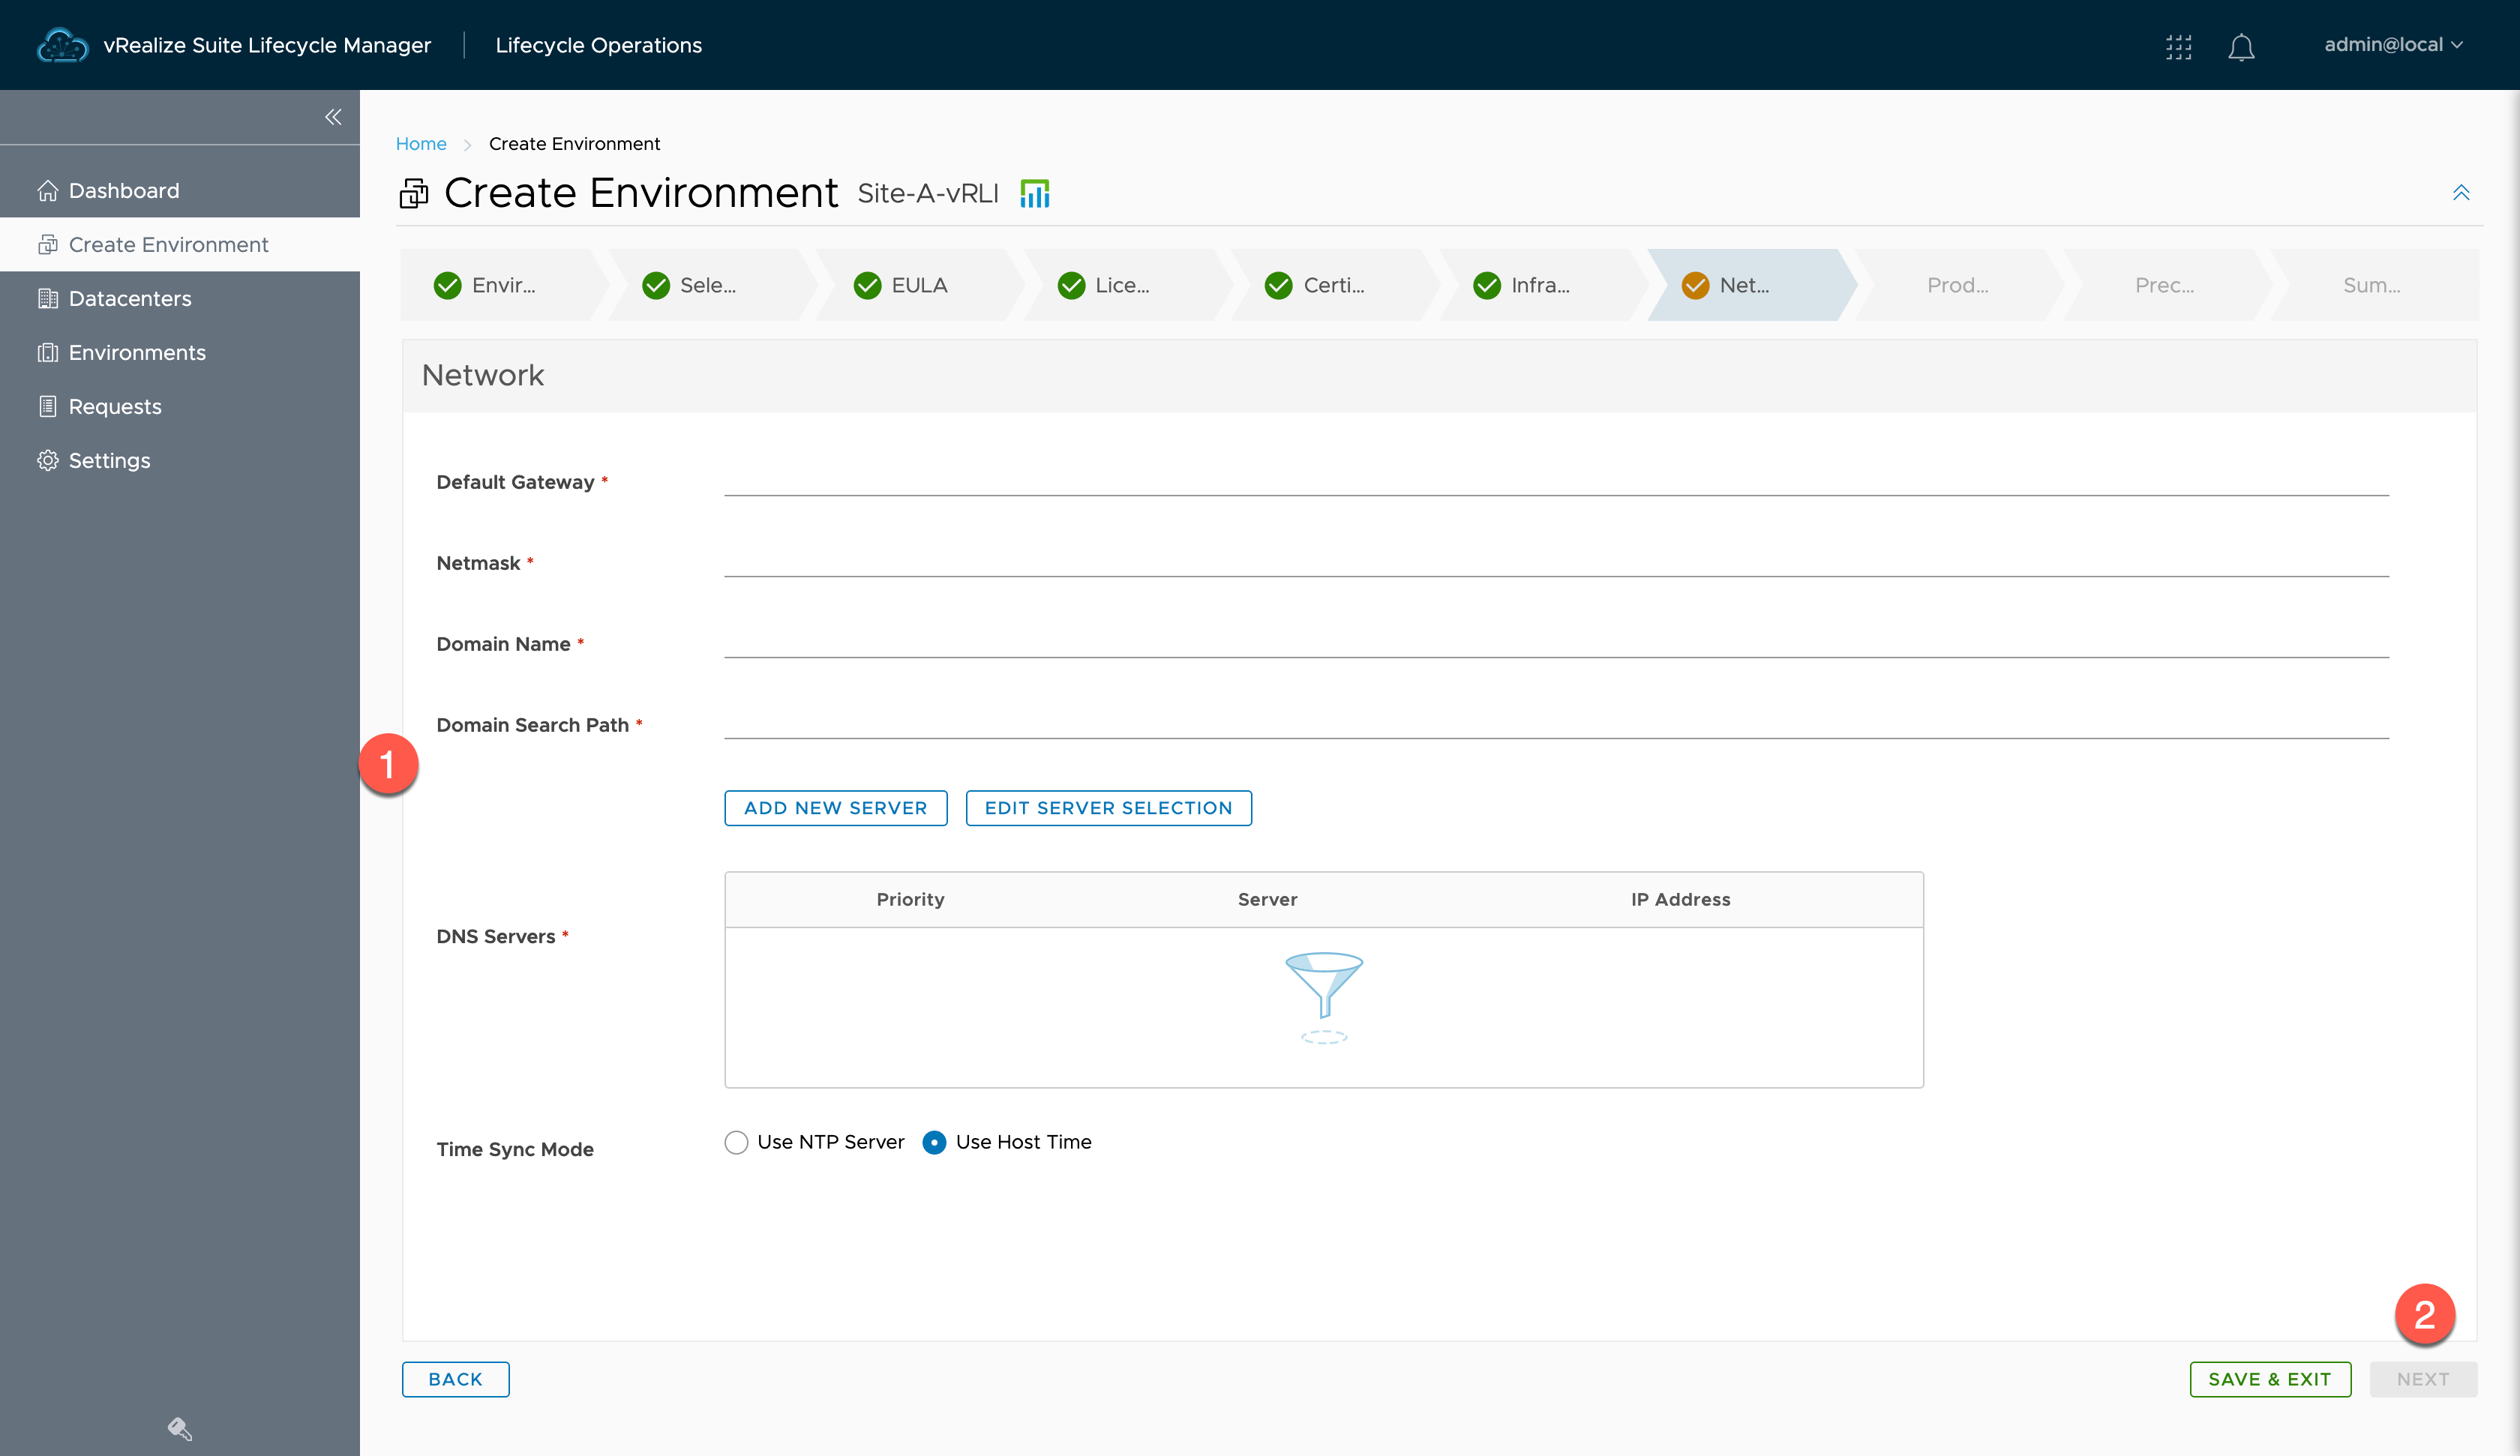Click the empty-table funnel icon
The width and height of the screenshot is (2520, 1456).
click(1323, 997)
